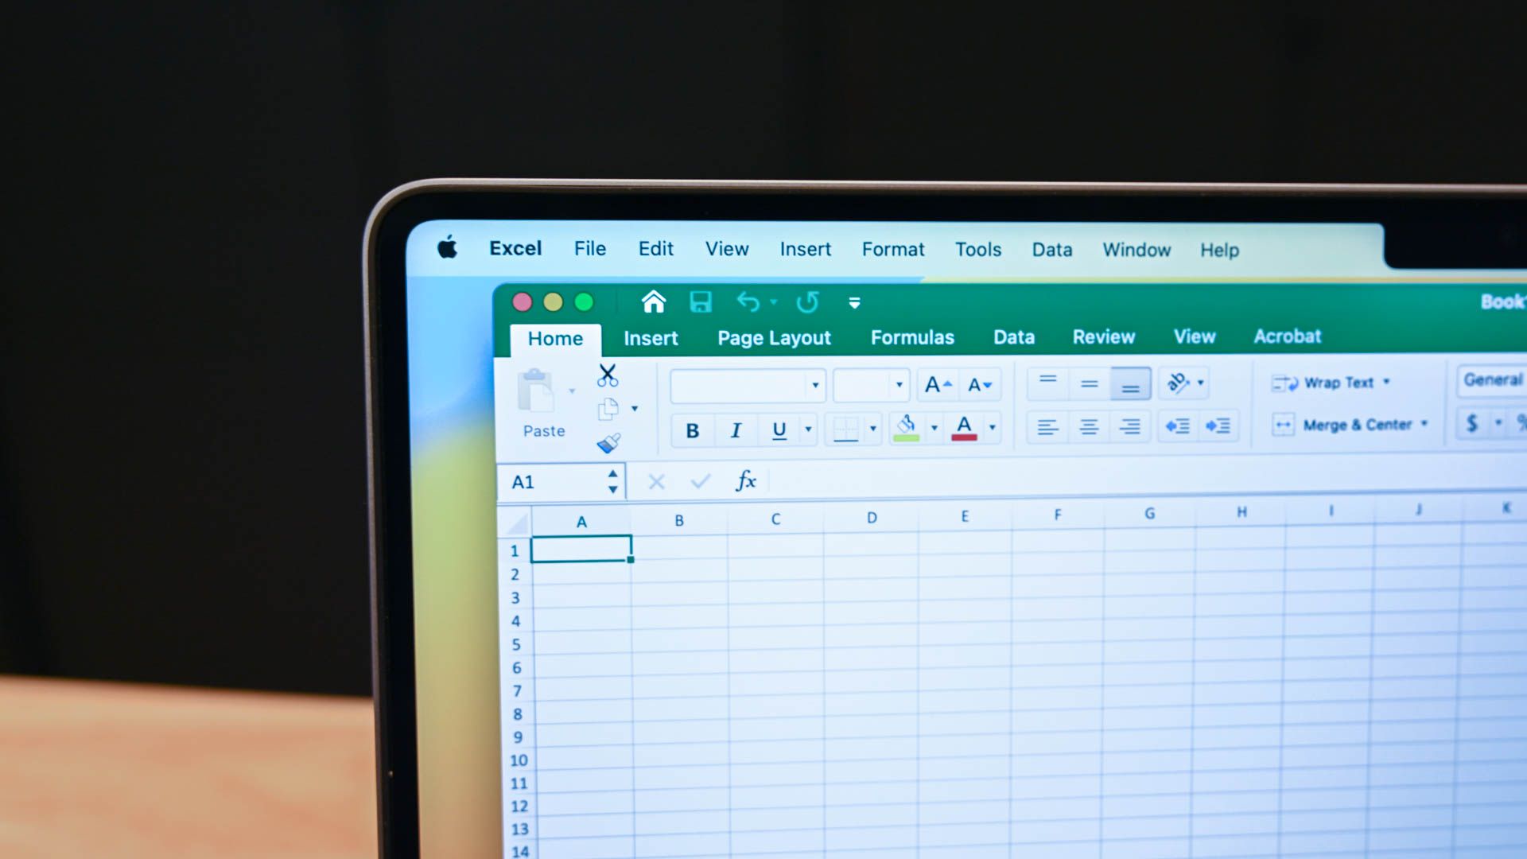
Task: Click the cell name box stepper
Action: pyautogui.click(x=612, y=480)
